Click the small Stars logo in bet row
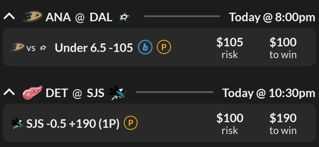The height and width of the screenshot is (147, 319). tap(43, 48)
